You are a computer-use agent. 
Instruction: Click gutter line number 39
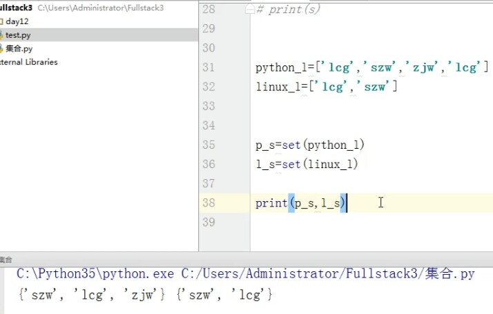(209, 222)
